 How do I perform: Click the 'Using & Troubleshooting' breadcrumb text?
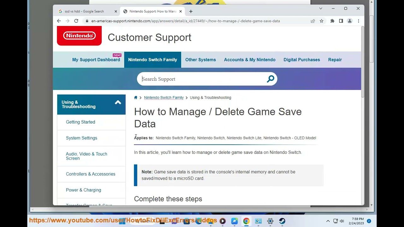211,98
